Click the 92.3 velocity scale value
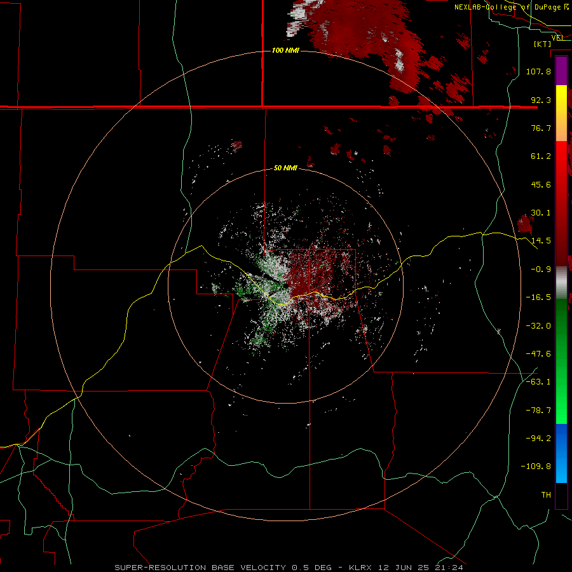572x572 pixels. (541, 100)
